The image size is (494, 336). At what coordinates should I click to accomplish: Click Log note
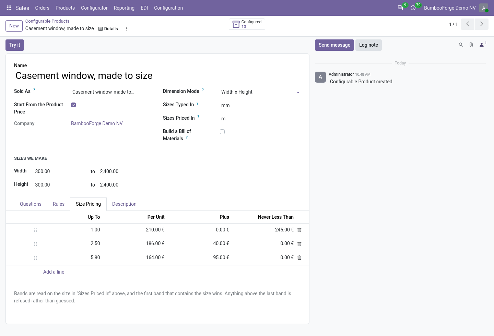[x=368, y=45]
